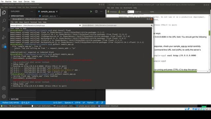Open Extensions view in VS Code
The image size is (211, 119).
[x=4, y=46]
